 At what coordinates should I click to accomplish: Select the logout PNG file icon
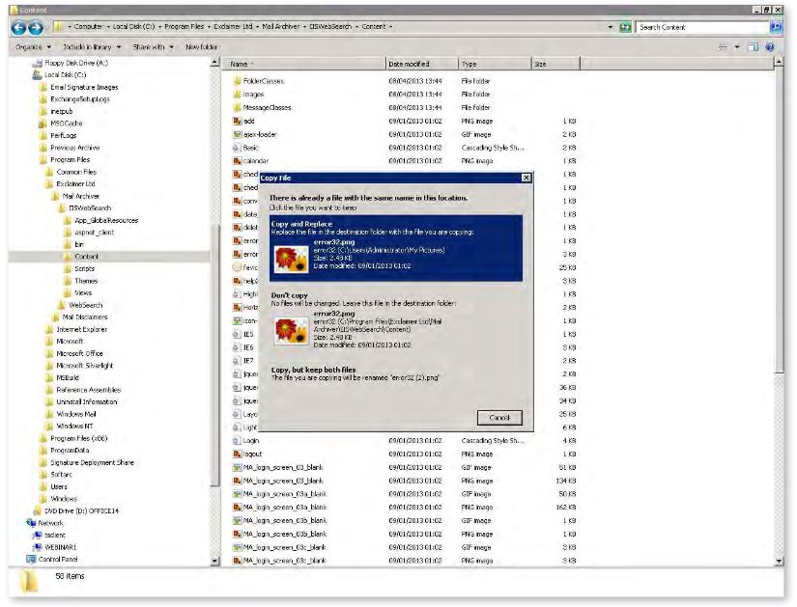tap(237, 454)
